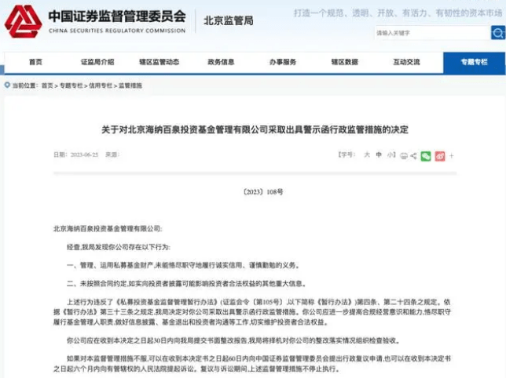Click the plus icon for more sharing

(452, 156)
